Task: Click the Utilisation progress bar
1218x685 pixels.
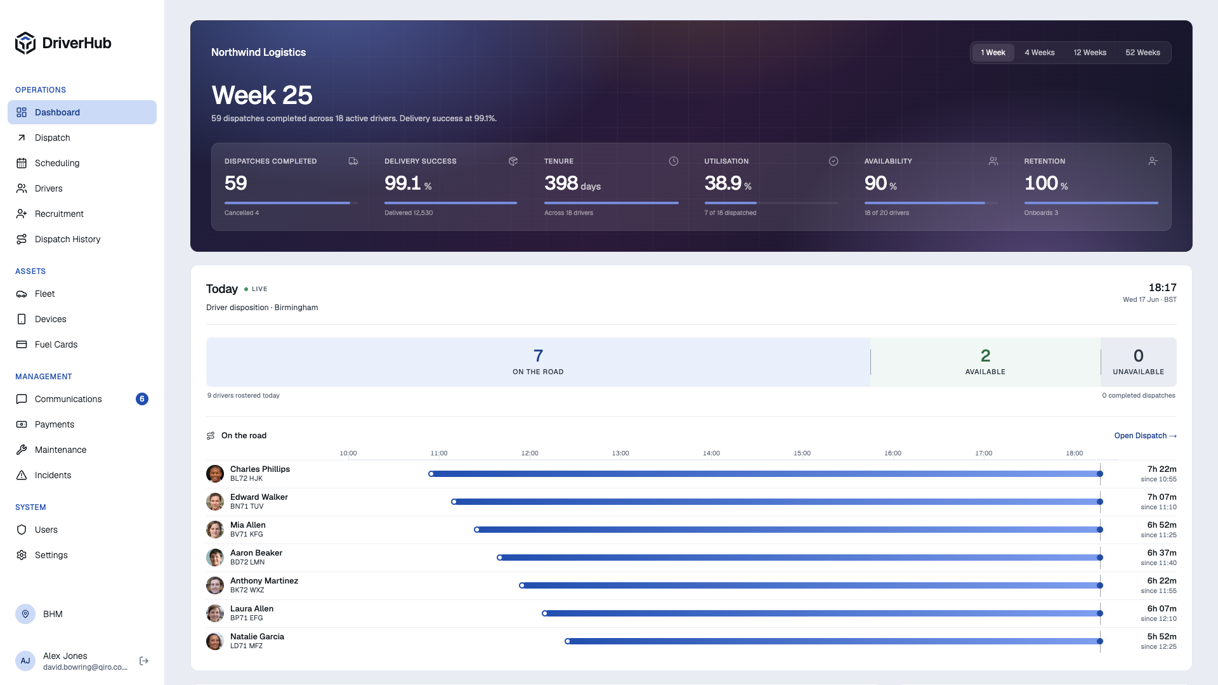Action: (771, 203)
